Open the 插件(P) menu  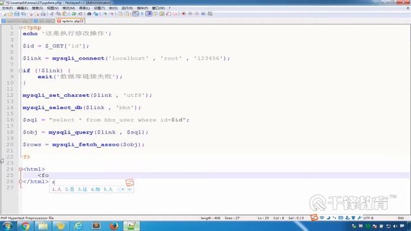(x=143, y=8)
